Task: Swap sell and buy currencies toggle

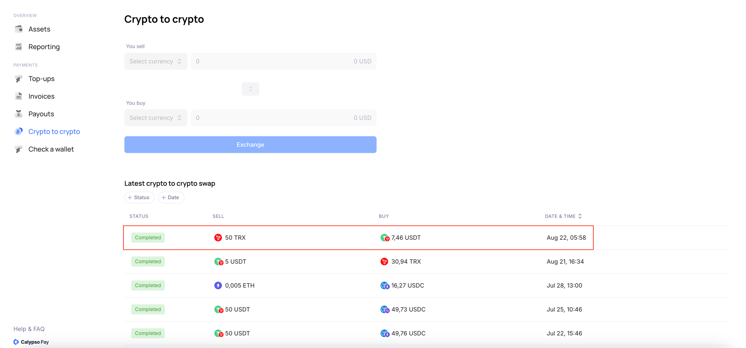Action: coord(250,89)
